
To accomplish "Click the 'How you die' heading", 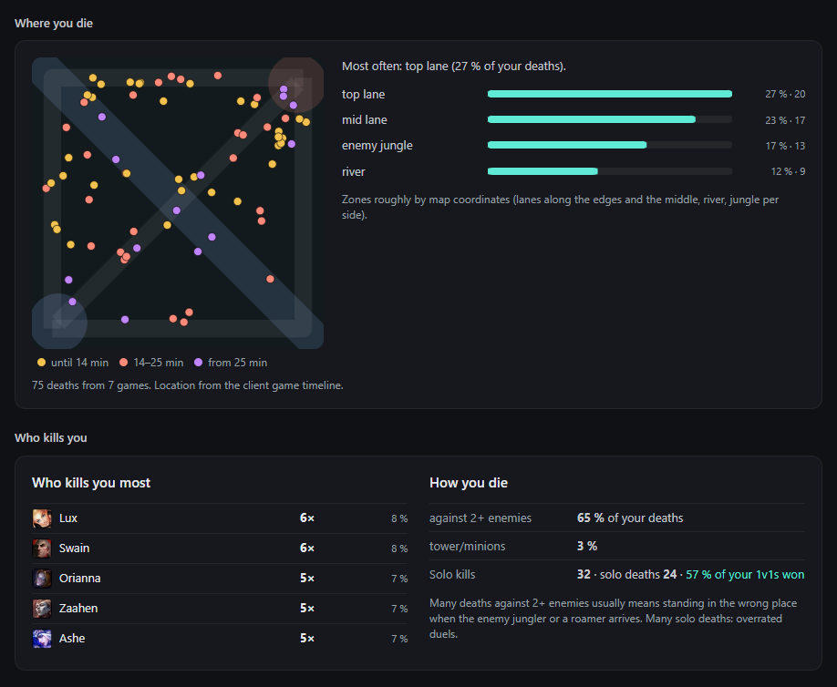I will pos(468,483).
